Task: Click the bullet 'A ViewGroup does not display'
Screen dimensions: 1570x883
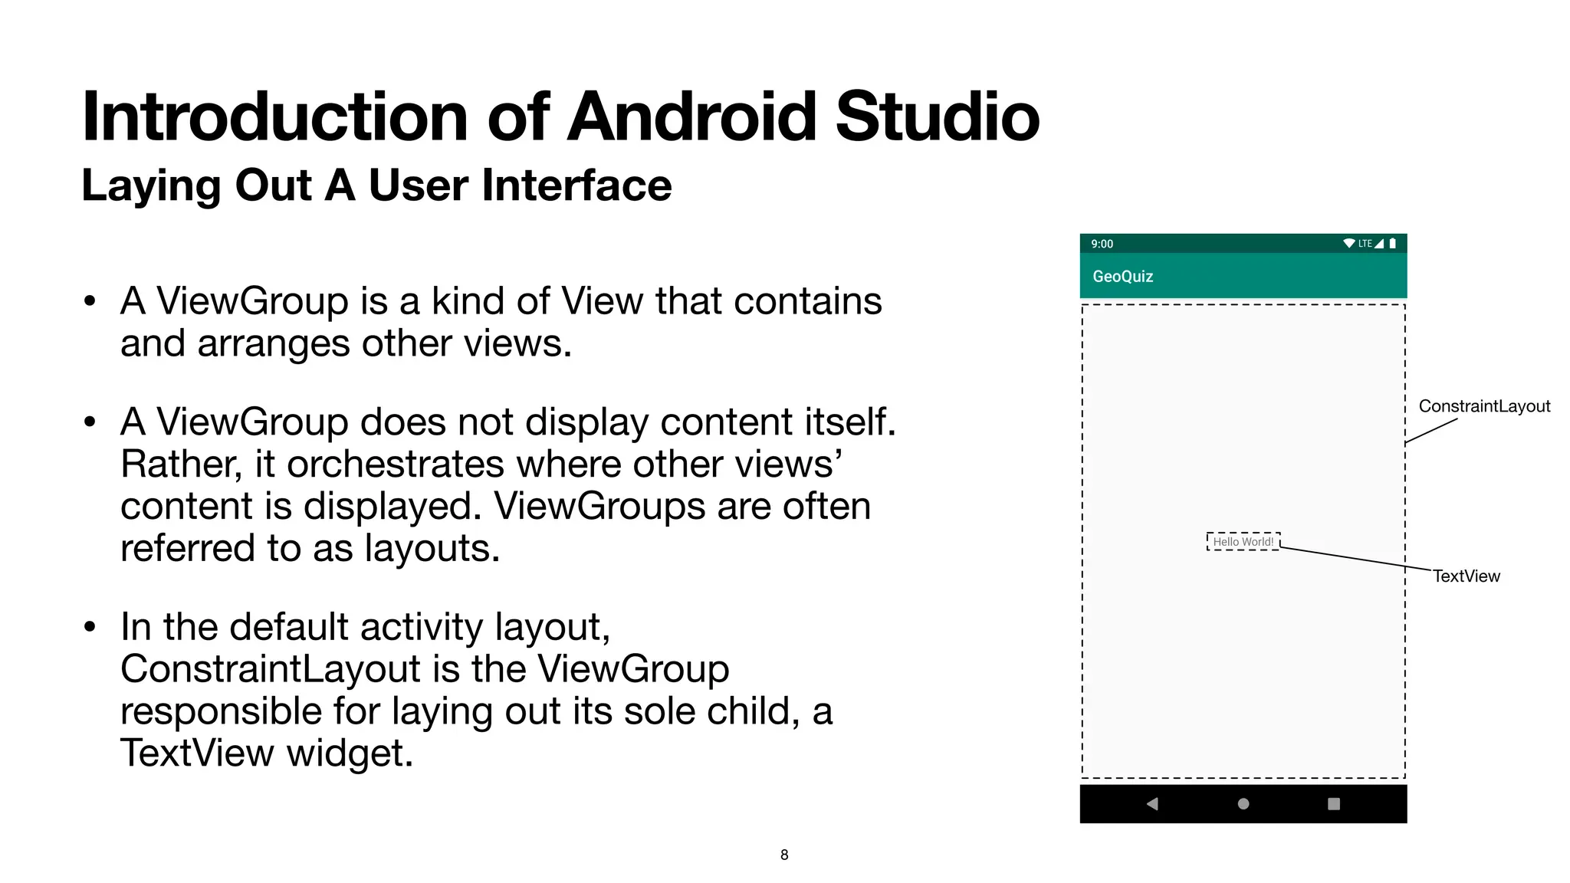Action: click(x=508, y=484)
